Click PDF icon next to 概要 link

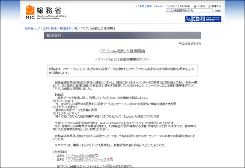(x=97, y=155)
